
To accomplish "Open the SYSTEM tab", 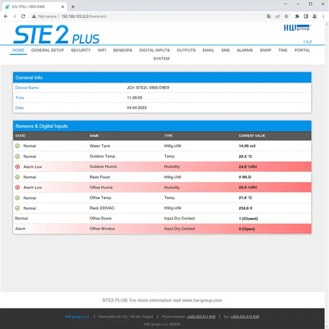I will (x=161, y=58).
